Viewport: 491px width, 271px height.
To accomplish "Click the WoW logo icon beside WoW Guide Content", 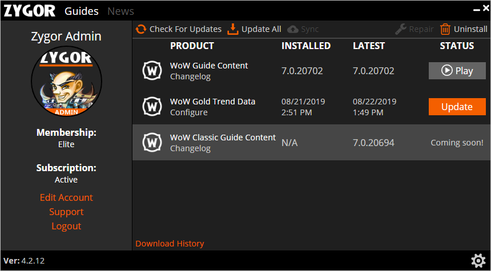I will pyautogui.click(x=152, y=71).
